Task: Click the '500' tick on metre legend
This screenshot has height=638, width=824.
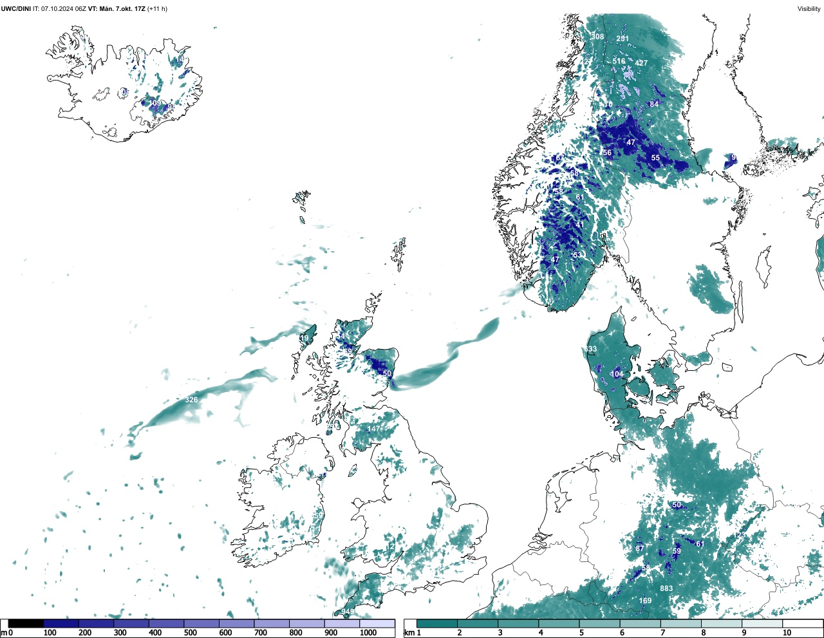Action: [190, 633]
